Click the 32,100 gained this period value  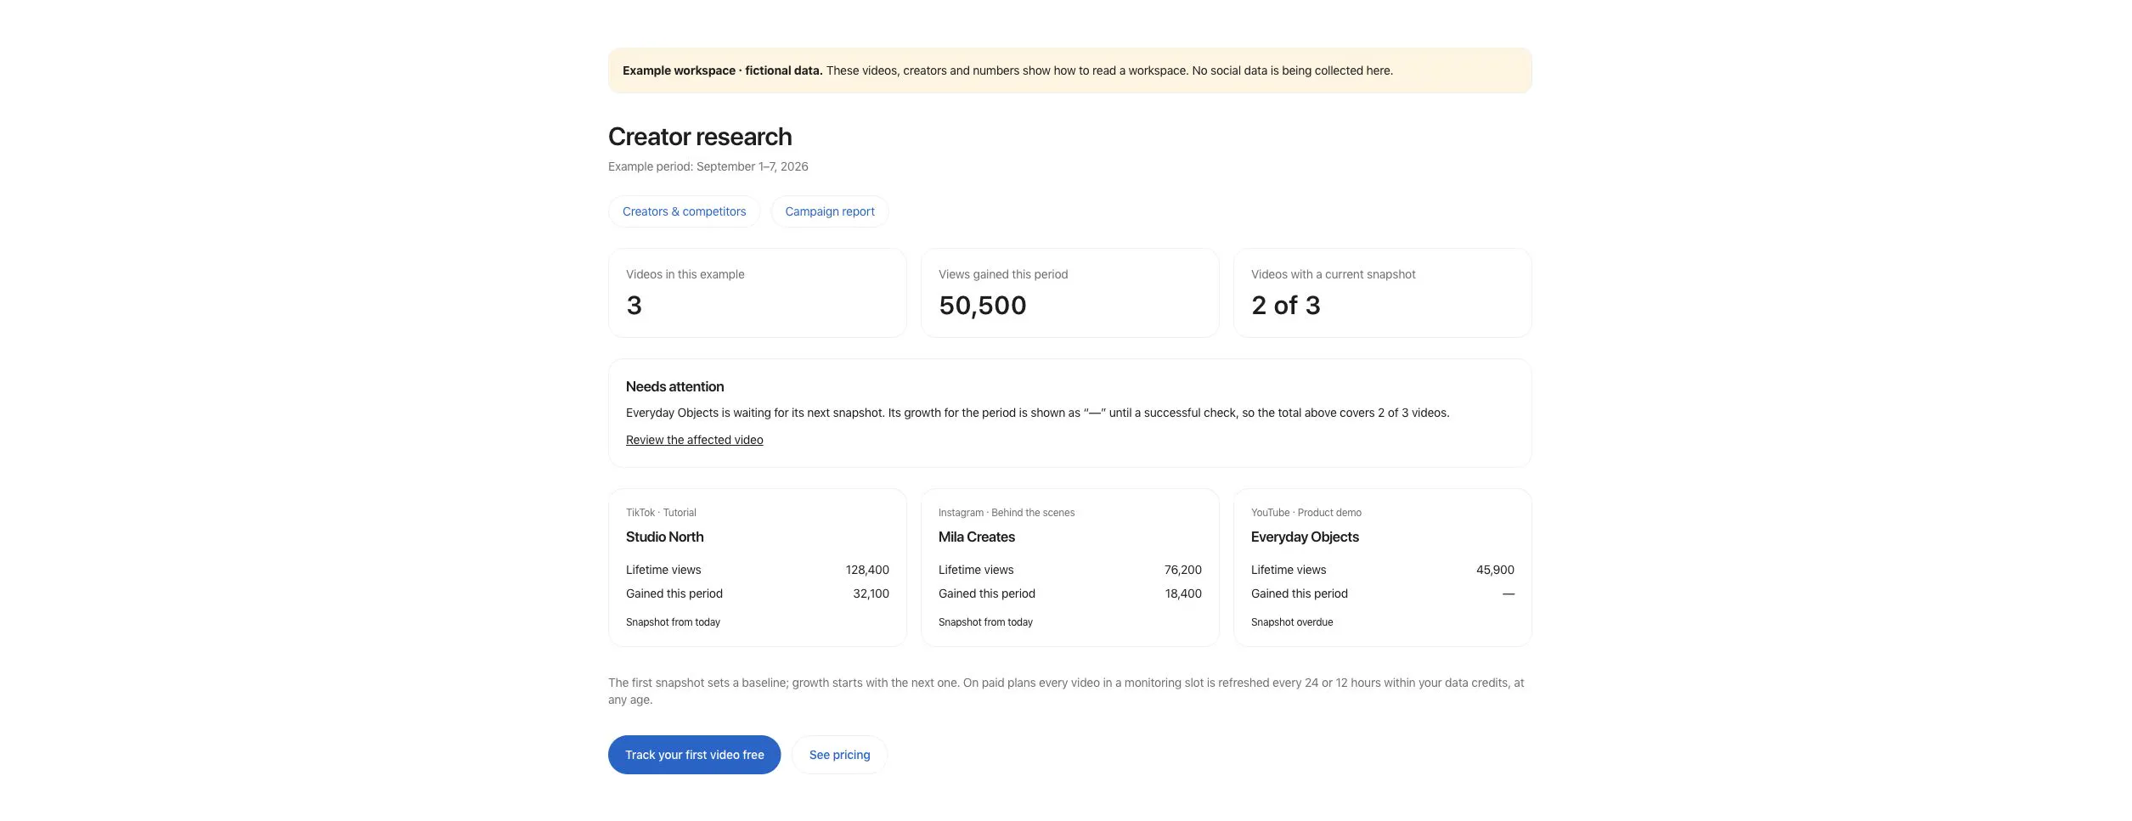pos(871,593)
